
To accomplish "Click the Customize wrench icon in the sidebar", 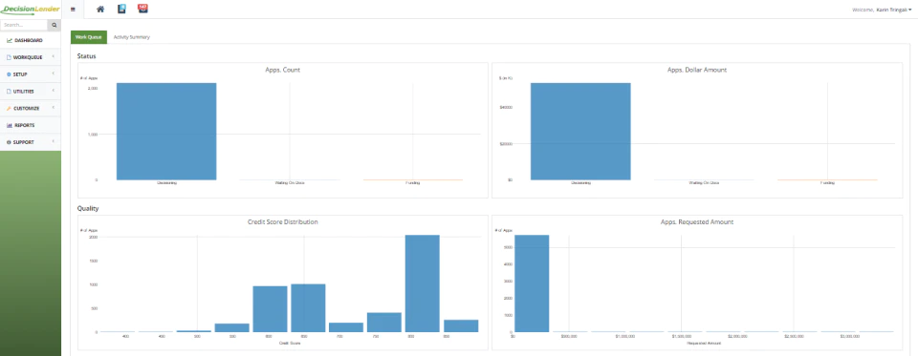I will 9,109.
